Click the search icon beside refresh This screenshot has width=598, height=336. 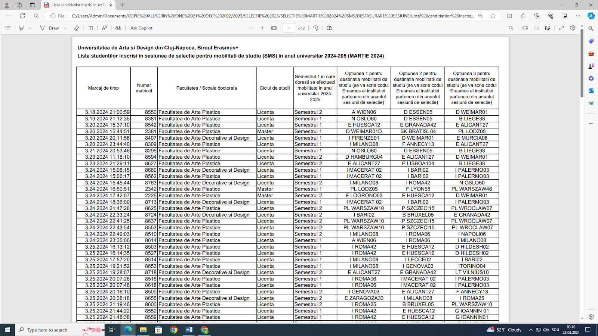coord(36,16)
